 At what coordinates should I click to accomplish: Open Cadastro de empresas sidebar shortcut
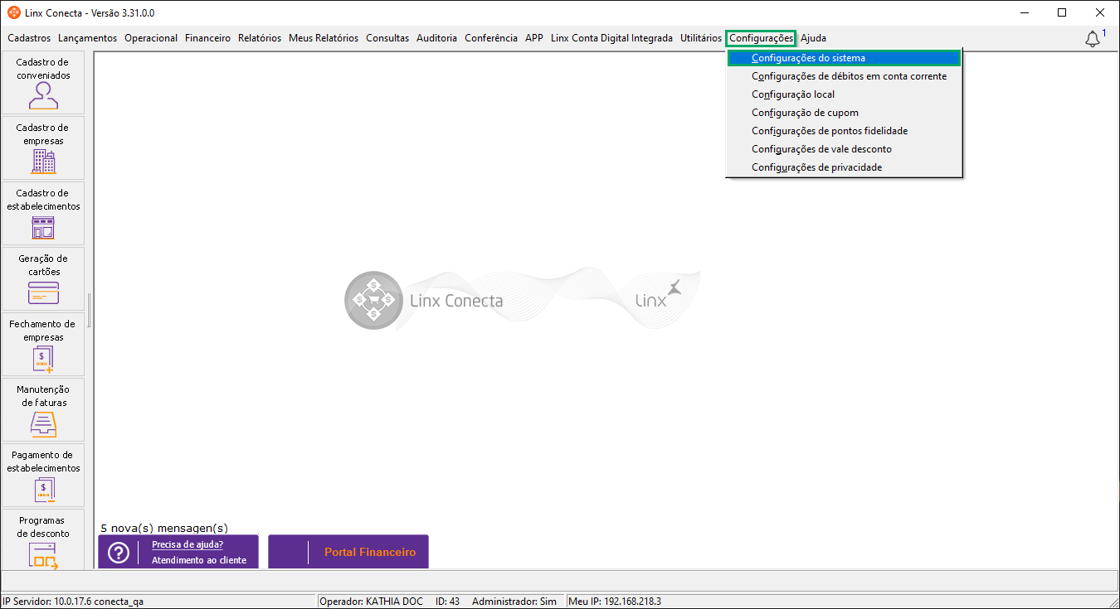click(43, 148)
